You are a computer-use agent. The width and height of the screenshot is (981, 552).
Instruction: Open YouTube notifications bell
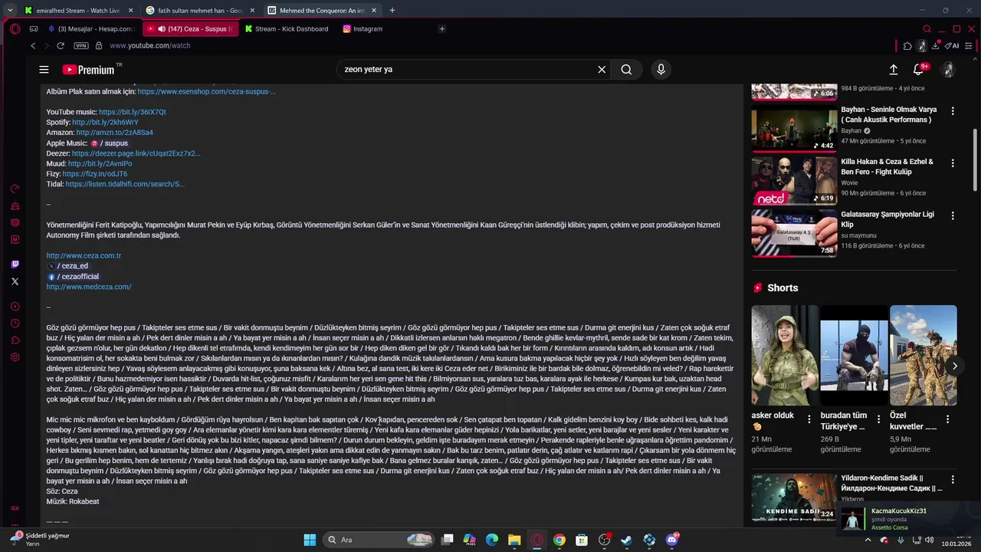point(918,70)
